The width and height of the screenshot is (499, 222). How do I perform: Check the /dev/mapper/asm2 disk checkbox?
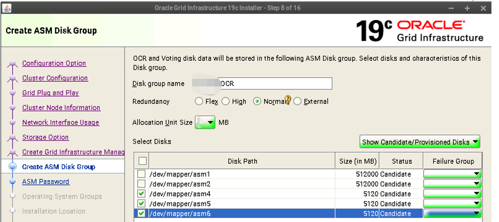142,184
